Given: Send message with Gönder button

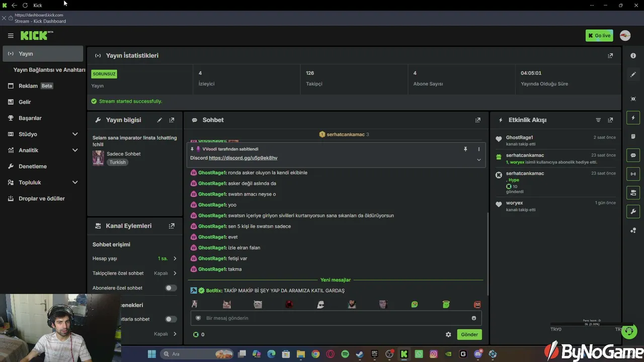Looking at the screenshot, I should pos(469,334).
